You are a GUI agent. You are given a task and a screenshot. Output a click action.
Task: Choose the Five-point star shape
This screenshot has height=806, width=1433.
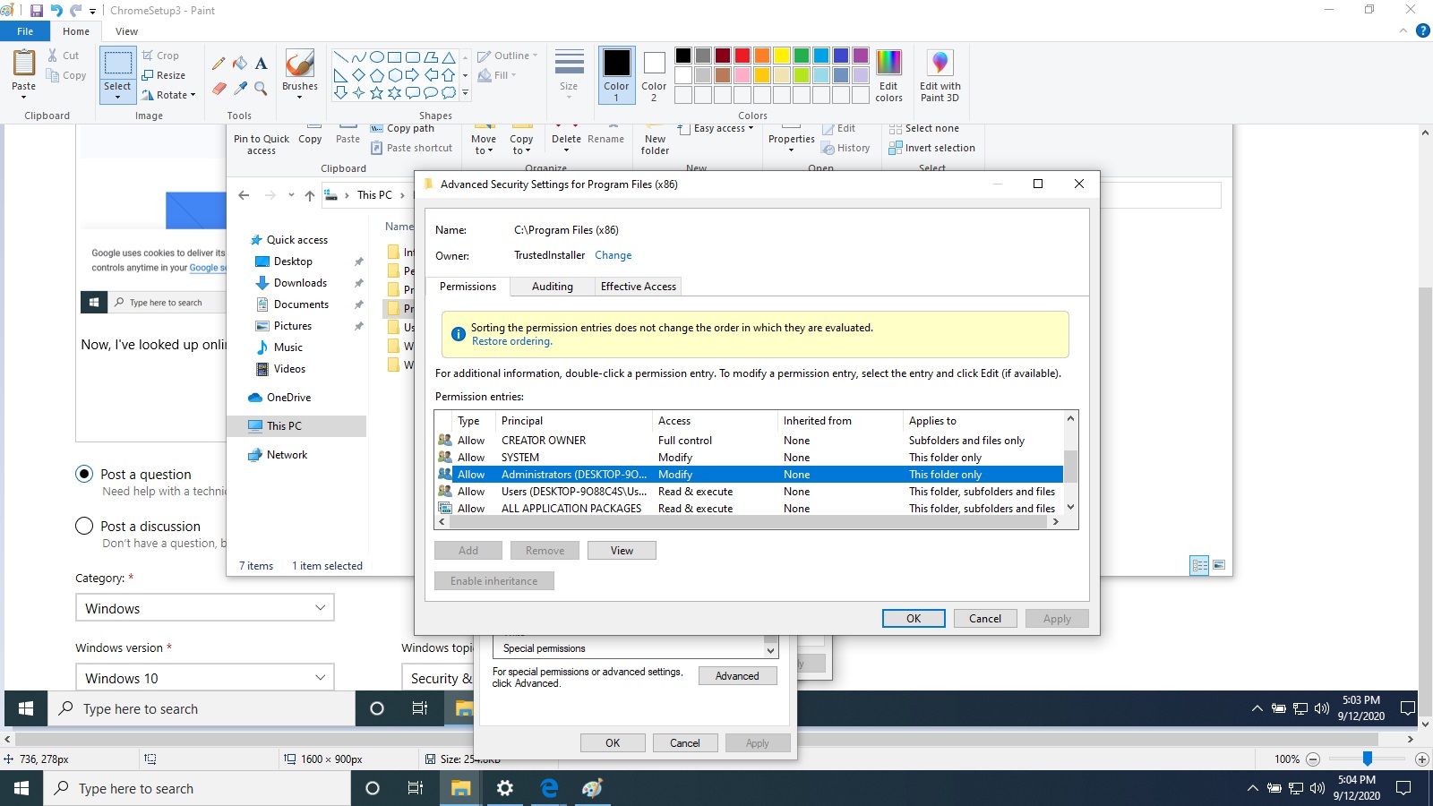tap(377, 92)
